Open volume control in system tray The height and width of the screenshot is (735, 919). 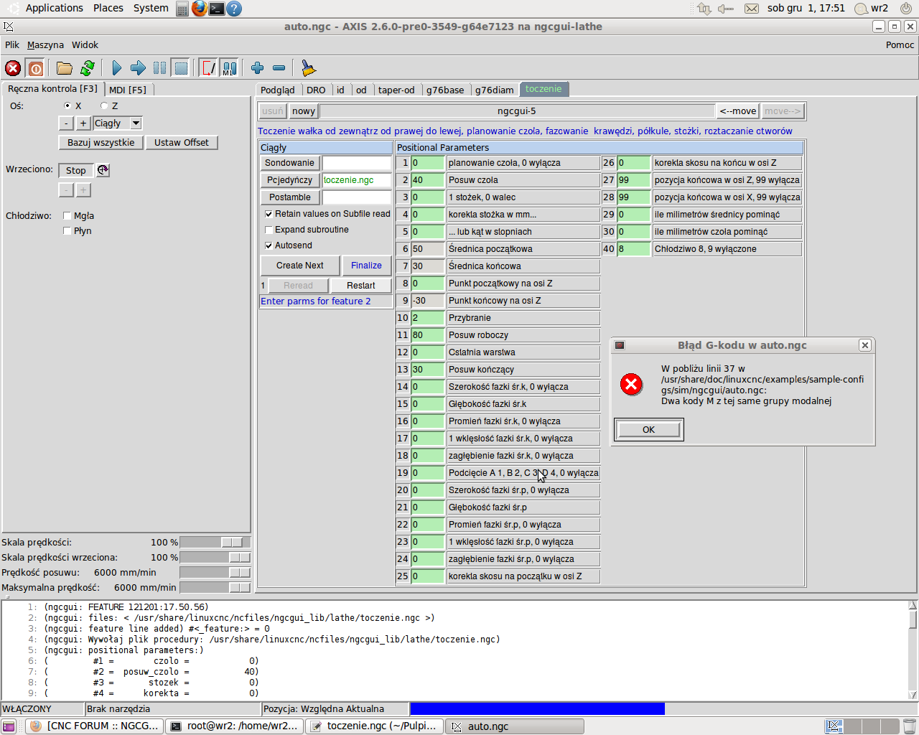(726, 9)
